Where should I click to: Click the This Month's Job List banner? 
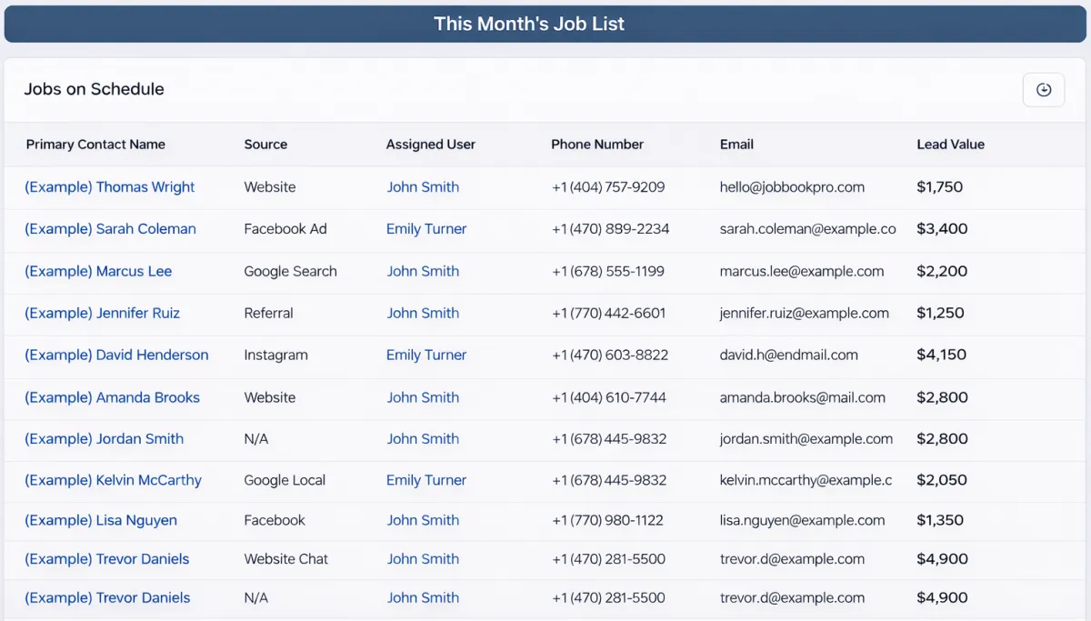coord(529,25)
